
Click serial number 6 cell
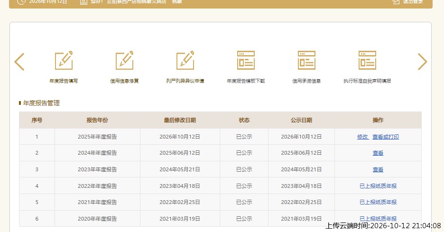point(37,219)
